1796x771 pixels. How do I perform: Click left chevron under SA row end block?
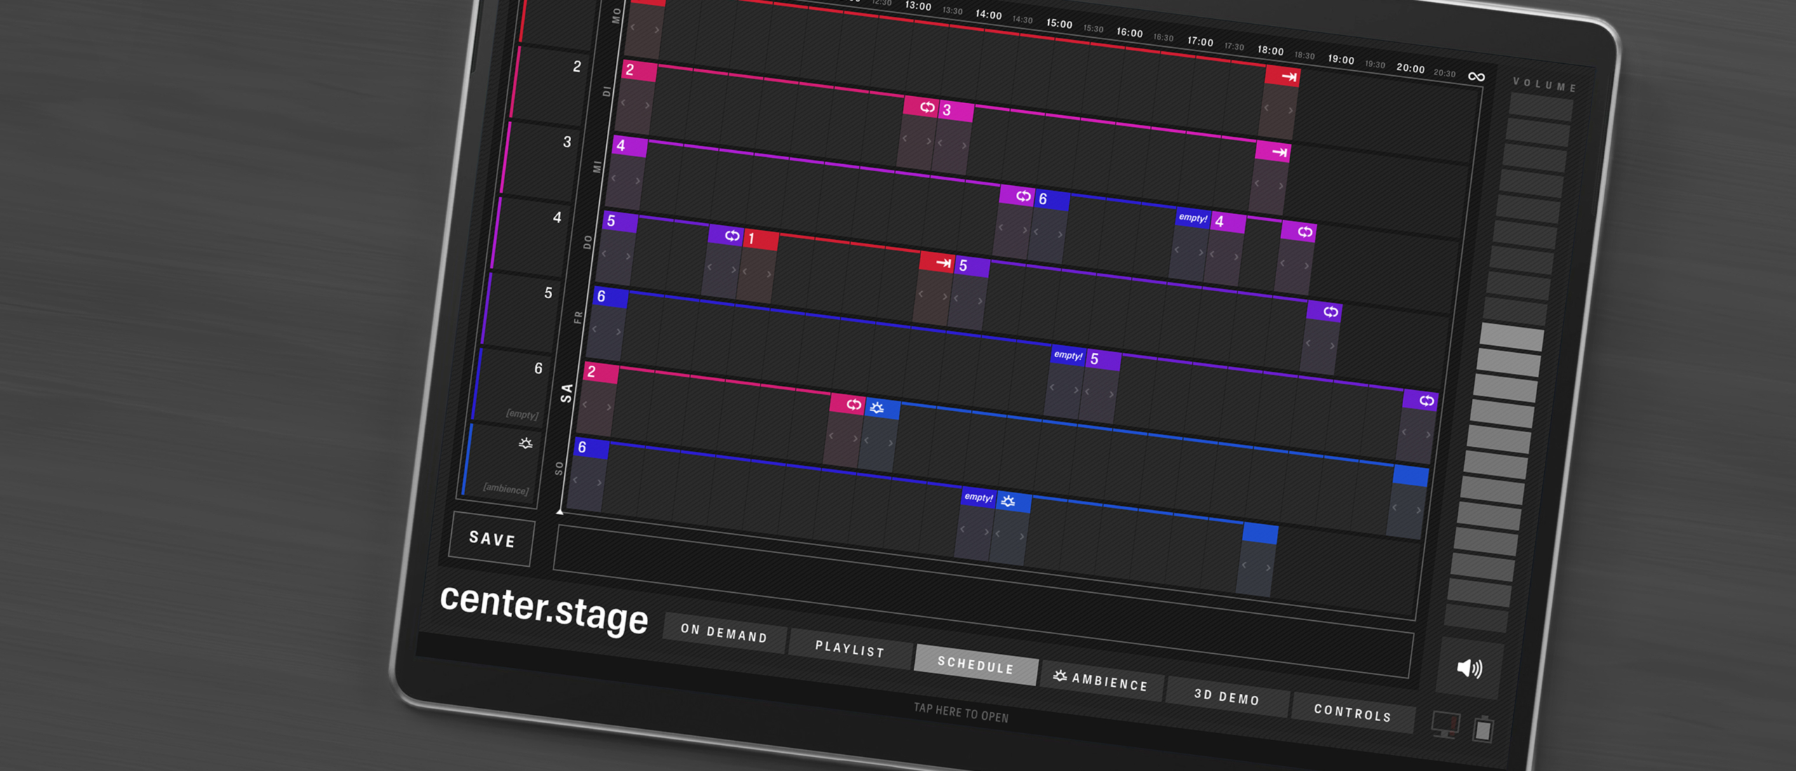tap(1394, 507)
